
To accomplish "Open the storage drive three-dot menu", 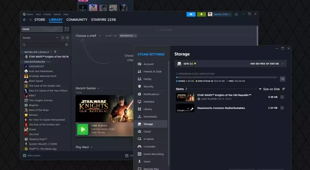I will pos(282,79).
